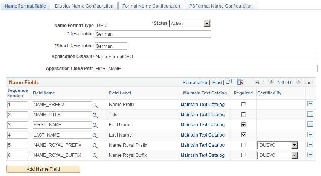321x176 pixels.
Task: Open lookup for FIRST_NAME field name
Action: click(95, 125)
